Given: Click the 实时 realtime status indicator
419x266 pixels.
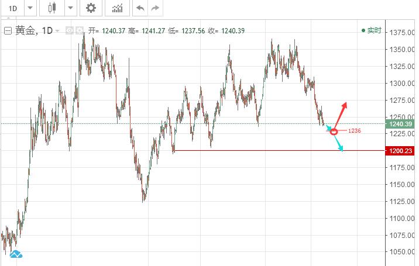Looking at the screenshot, I should 371,30.
